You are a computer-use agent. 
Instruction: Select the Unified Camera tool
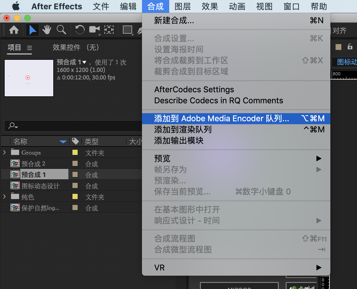click(x=94, y=30)
